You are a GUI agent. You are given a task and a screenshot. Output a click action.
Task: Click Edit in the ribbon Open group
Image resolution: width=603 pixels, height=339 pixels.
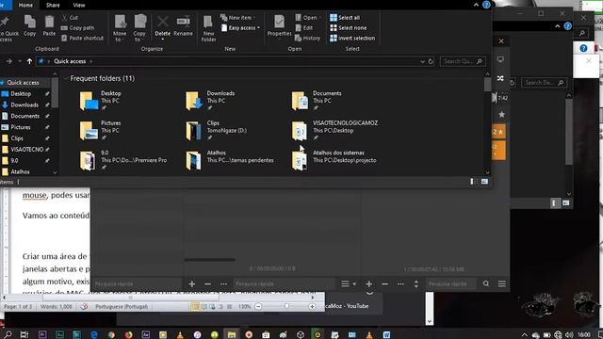(304, 27)
